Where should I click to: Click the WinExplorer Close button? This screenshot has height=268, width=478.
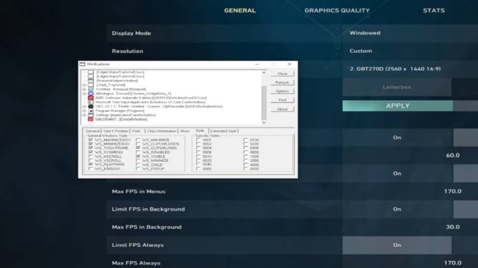282,73
